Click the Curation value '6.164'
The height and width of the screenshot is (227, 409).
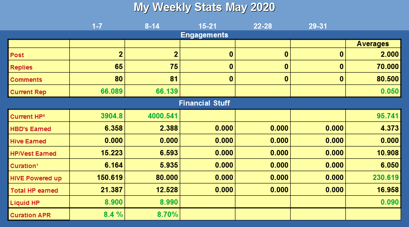[x=114, y=165]
